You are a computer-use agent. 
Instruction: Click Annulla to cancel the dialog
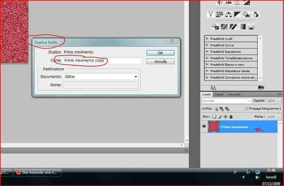coord(160,61)
